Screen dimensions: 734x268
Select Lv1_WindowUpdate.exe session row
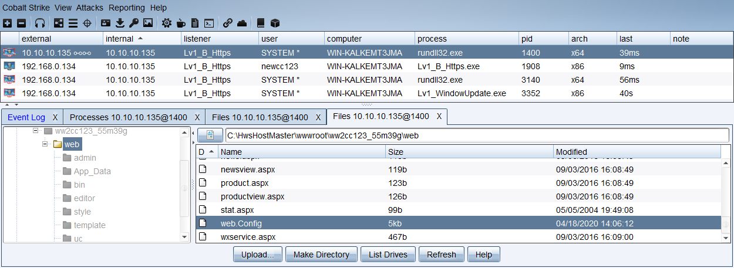coord(366,93)
